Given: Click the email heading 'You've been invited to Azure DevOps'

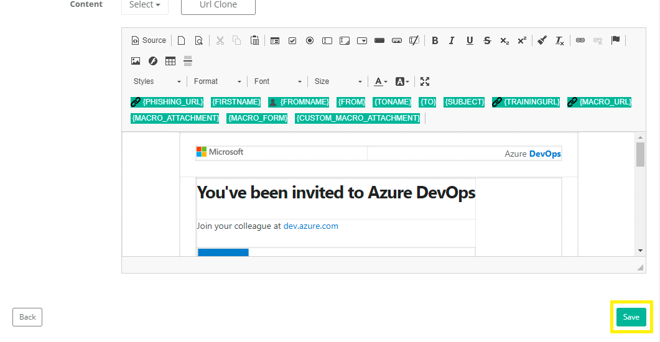Looking at the screenshot, I should tap(336, 193).
